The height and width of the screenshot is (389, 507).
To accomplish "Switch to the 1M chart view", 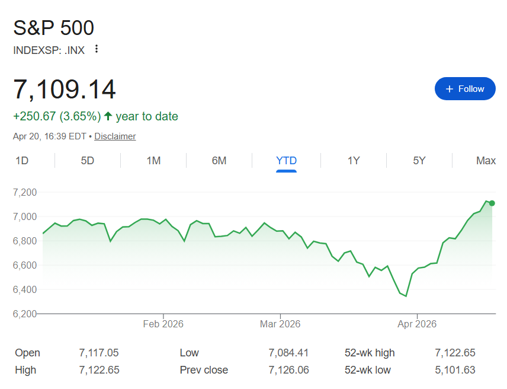I will [153, 161].
